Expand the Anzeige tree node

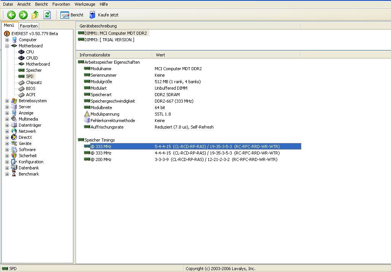(x=7, y=113)
